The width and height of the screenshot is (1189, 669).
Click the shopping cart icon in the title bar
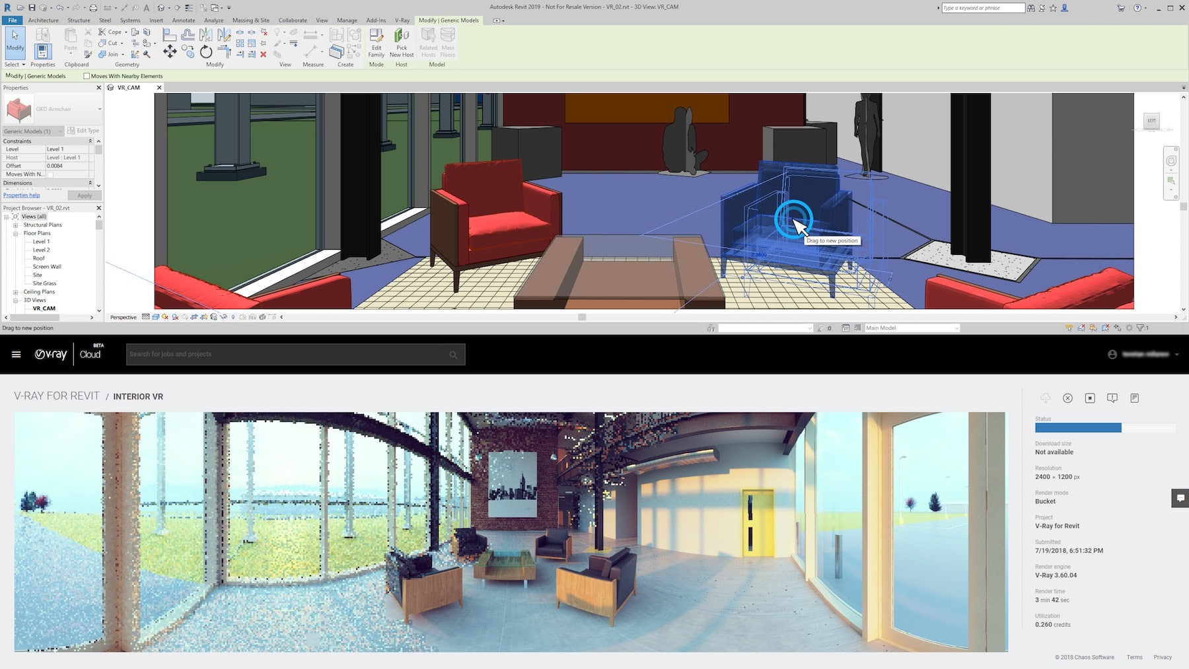point(1121,8)
